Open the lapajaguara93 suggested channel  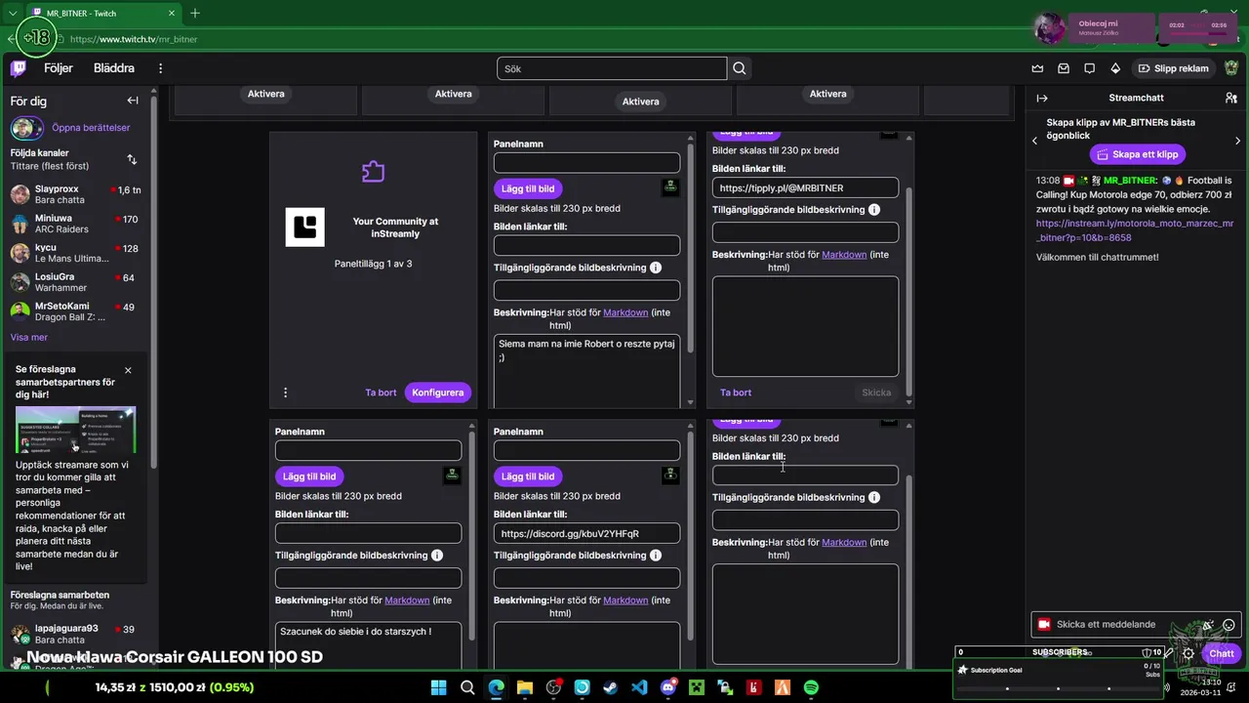pyautogui.click(x=75, y=634)
